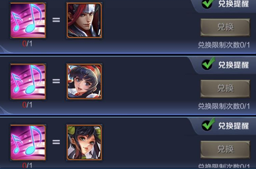Image resolution: width=256 pixels, height=169 pixels.
Task: Tap music note token beside red headband girl
Action: point(28,81)
